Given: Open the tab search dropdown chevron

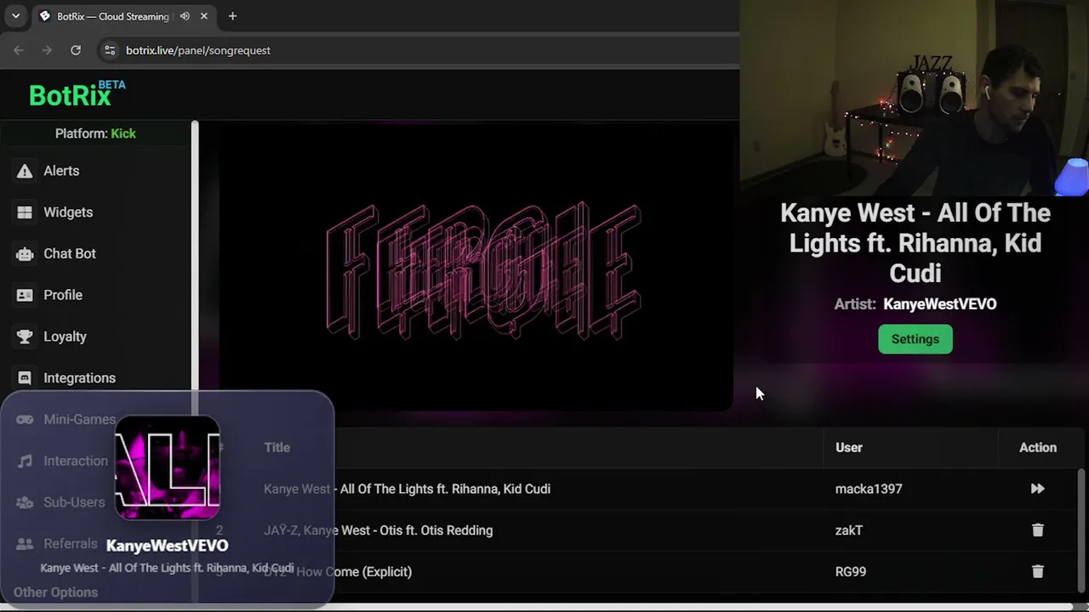Looking at the screenshot, I should coord(15,16).
